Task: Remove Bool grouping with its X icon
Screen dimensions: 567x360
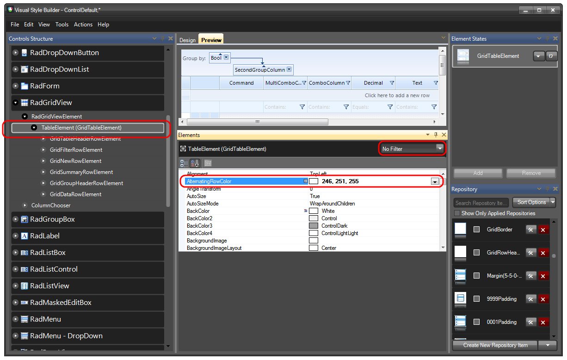Action: coord(226,57)
